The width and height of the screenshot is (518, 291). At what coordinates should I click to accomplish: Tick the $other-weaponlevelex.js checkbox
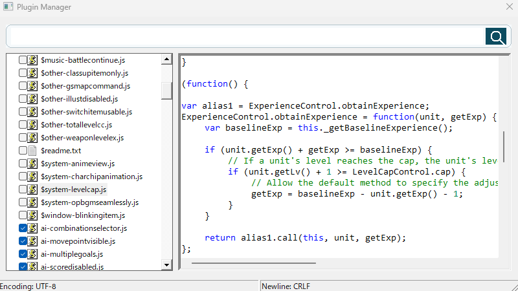click(23, 137)
